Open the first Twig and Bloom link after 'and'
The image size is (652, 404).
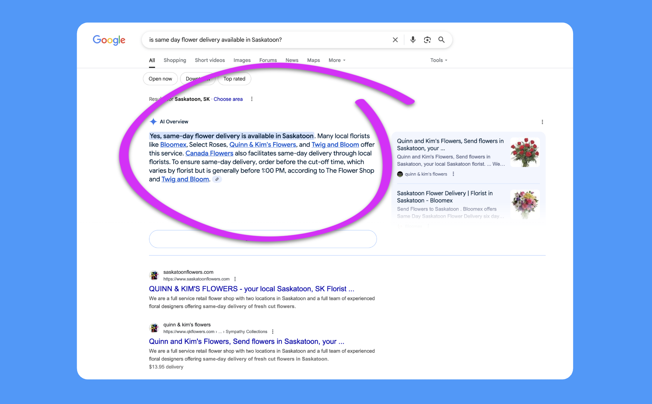click(x=335, y=145)
